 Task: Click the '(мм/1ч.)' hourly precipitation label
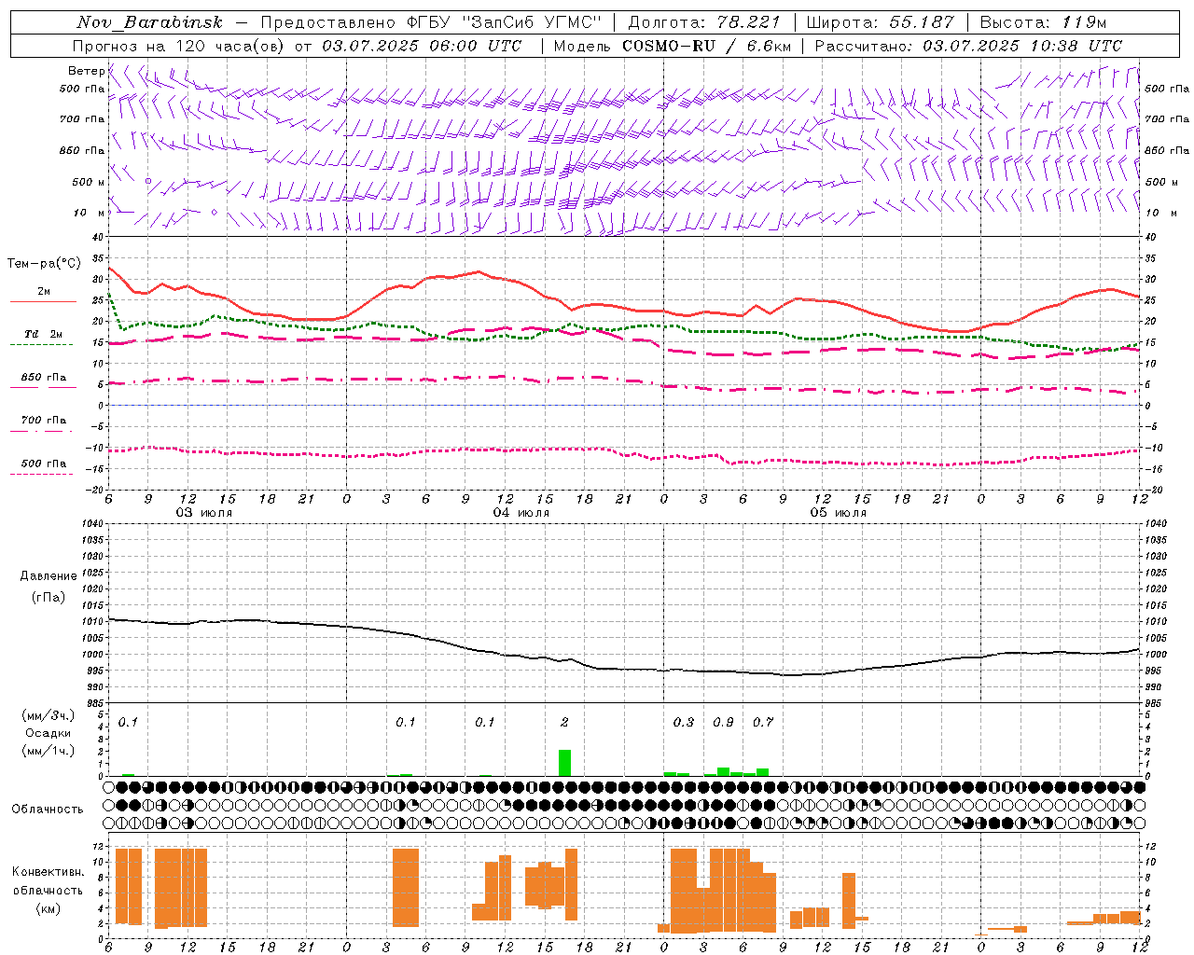click(49, 751)
